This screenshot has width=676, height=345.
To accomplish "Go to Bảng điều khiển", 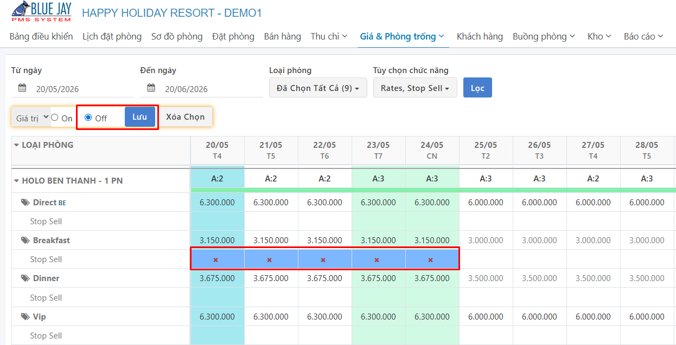I will [41, 36].
